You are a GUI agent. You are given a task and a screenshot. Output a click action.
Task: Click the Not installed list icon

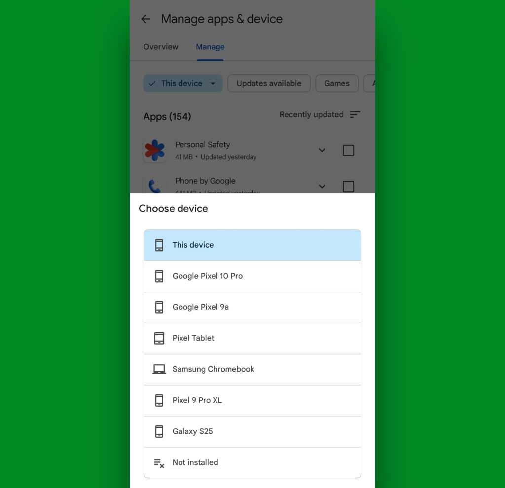159,463
